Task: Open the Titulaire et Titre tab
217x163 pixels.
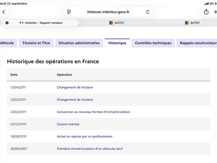Action: coord(36,43)
